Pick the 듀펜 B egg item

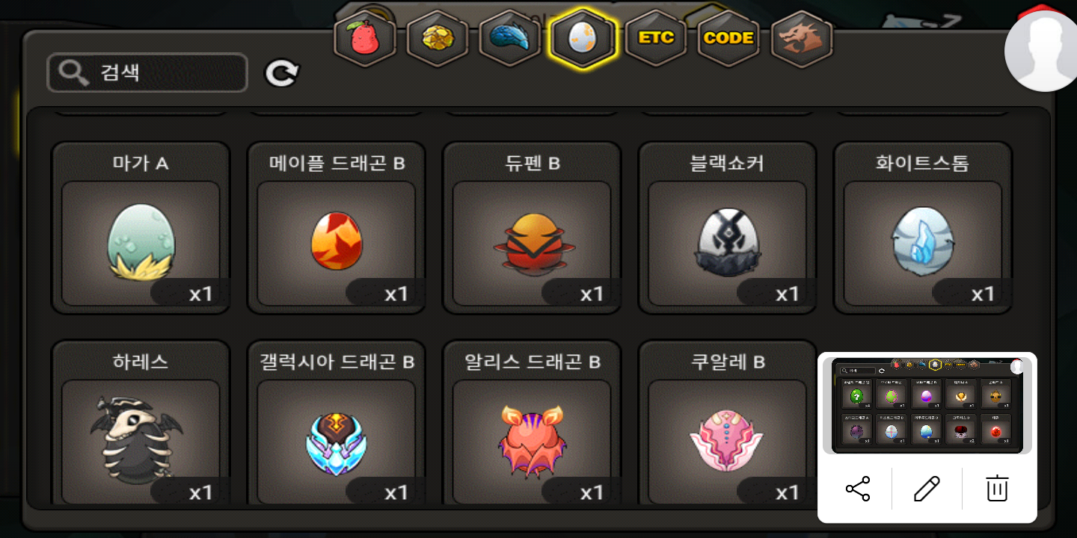pos(532,228)
